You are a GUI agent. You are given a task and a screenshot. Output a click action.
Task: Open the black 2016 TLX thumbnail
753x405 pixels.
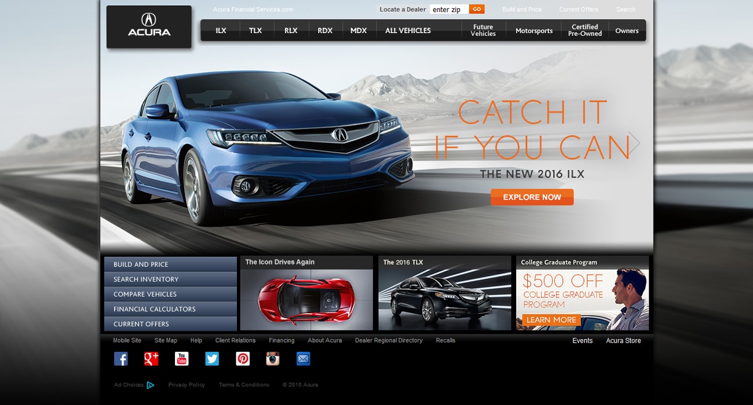pyautogui.click(x=445, y=300)
